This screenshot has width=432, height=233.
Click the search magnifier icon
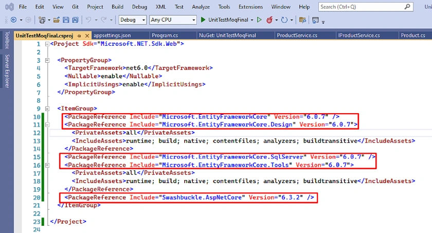(407, 7)
